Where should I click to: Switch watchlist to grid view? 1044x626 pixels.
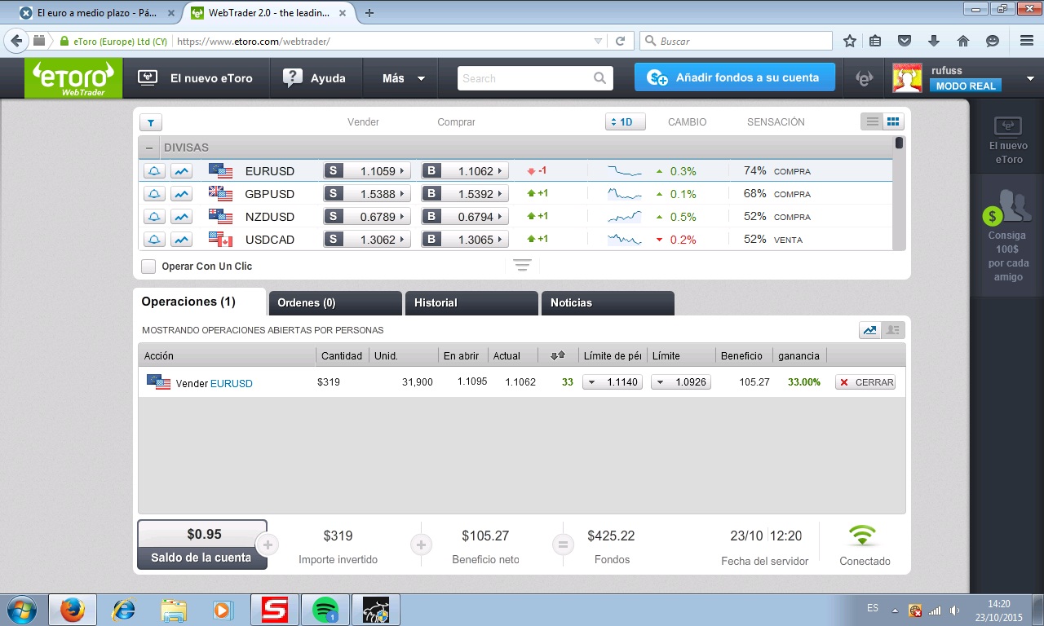pos(893,121)
